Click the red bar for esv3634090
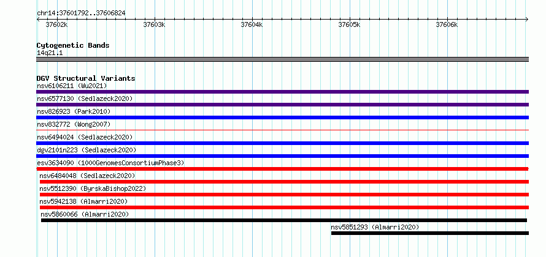Screen dimensions: 546x257 [x=282, y=169]
